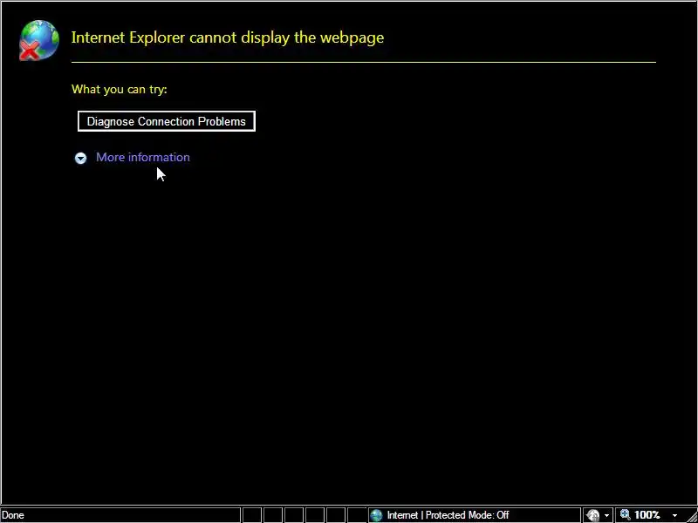Screen dimensions: 698x523
Task: Click the Internet zone globe icon in status bar
Action: pos(376,515)
